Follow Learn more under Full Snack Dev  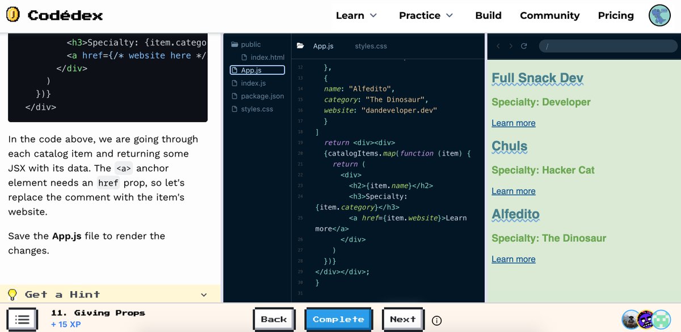point(514,123)
